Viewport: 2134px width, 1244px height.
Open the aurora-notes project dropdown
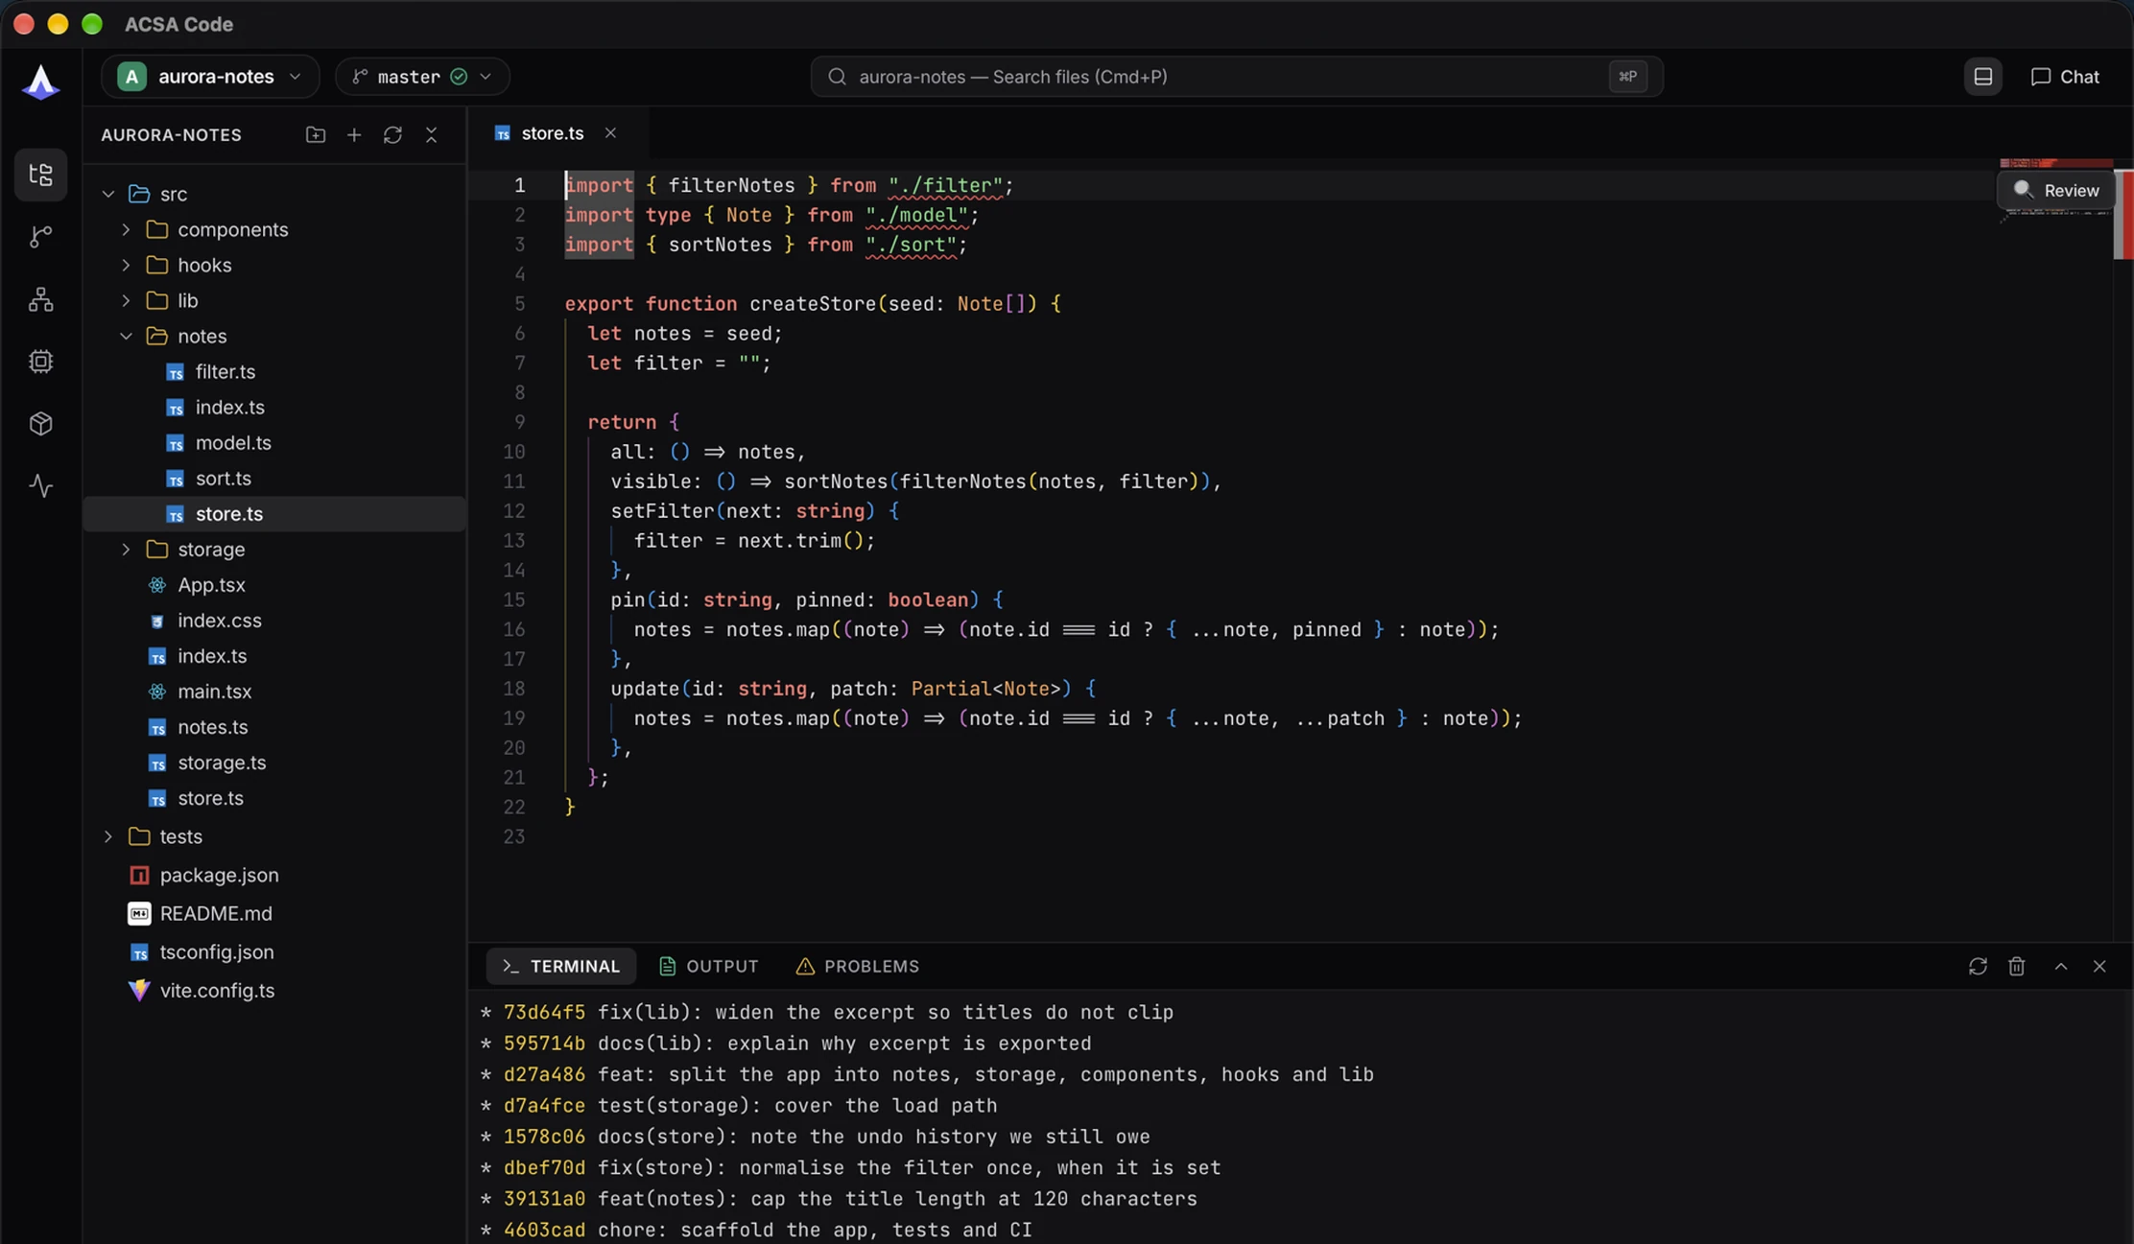(x=210, y=77)
